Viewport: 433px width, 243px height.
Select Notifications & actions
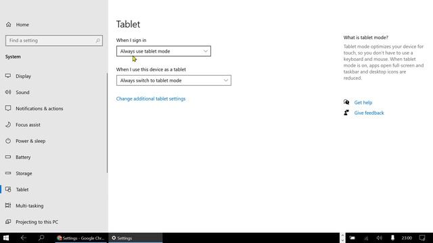point(39,109)
